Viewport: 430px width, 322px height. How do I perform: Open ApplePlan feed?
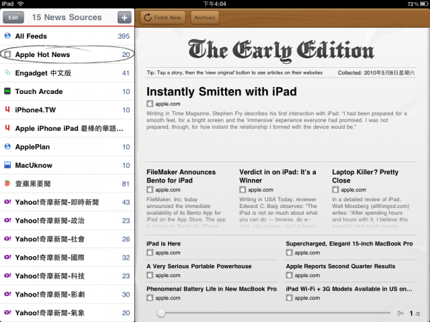pyautogui.click(x=67, y=147)
